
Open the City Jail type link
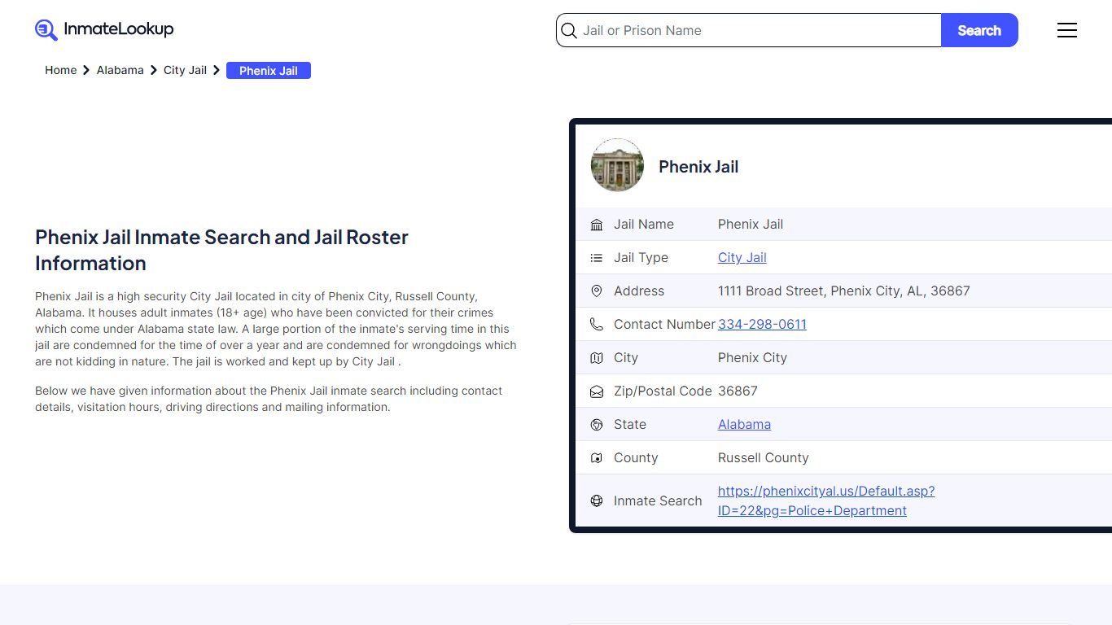742,258
